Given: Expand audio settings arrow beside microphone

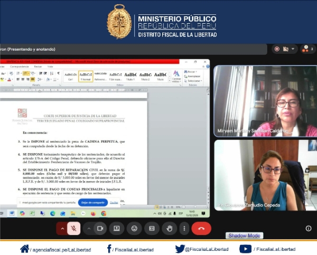Looking at the screenshot, I should pos(62,229).
